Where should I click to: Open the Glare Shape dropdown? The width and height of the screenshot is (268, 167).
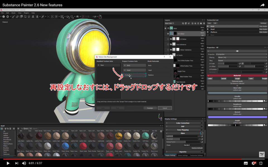point(193,145)
